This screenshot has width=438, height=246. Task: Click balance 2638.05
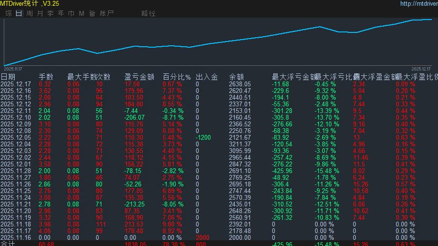point(239,84)
